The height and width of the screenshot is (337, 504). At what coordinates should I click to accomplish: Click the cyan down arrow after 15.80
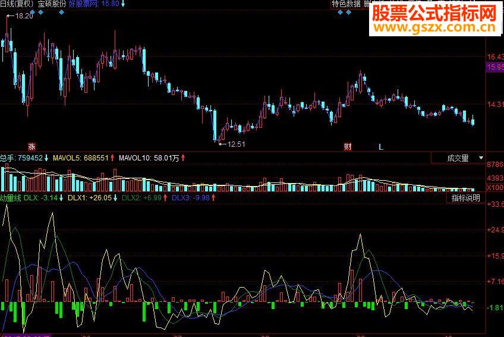coord(123,4)
